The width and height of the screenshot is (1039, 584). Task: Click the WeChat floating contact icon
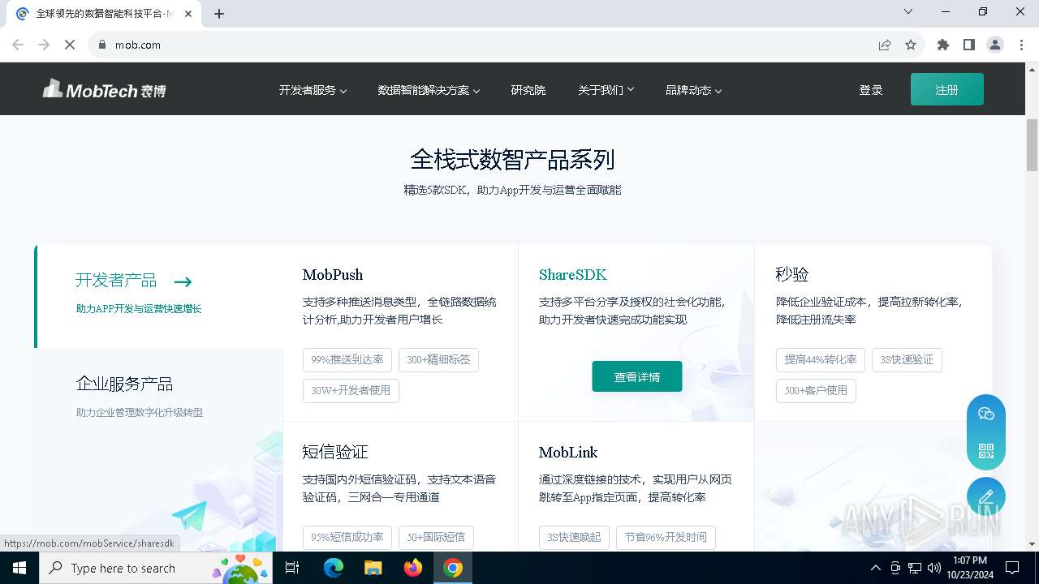pyautogui.click(x=986, y=414)
